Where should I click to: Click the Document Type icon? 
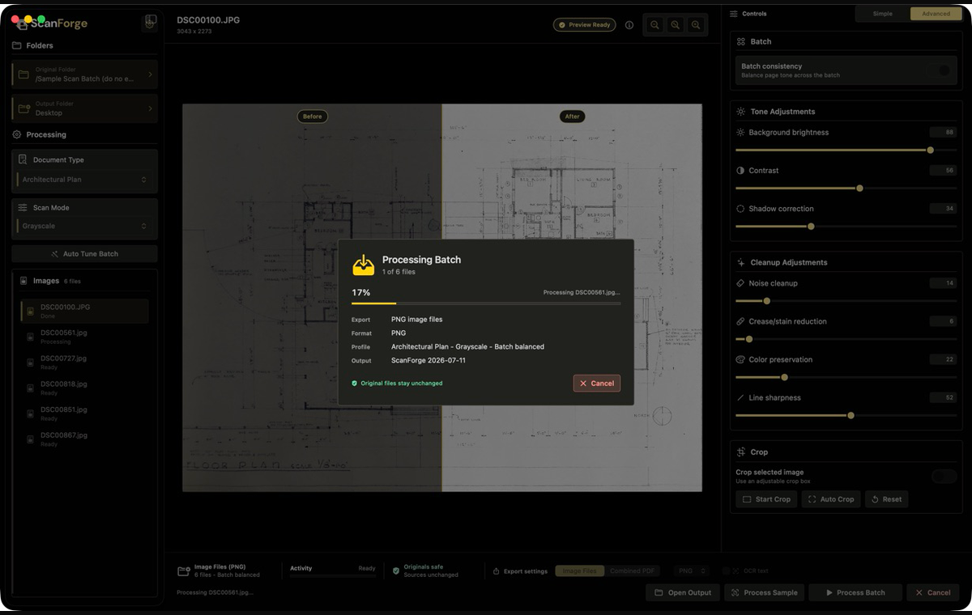pyautogui.click(x=23, y=159)
